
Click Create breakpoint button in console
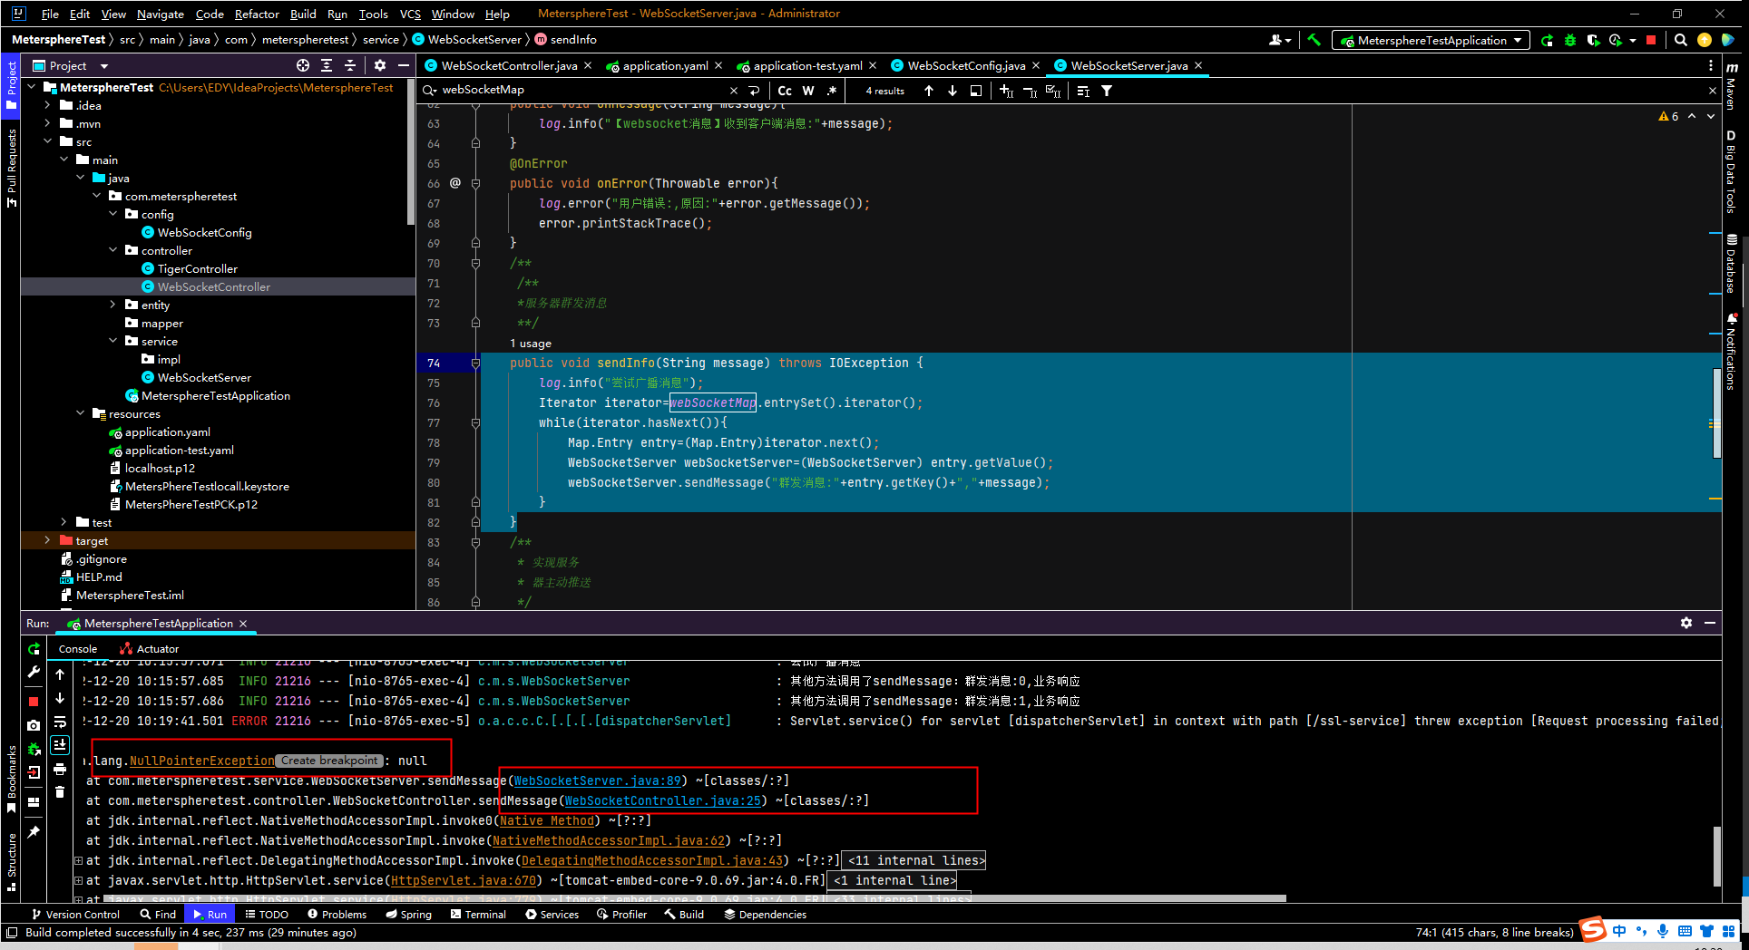tap(328, 761)
